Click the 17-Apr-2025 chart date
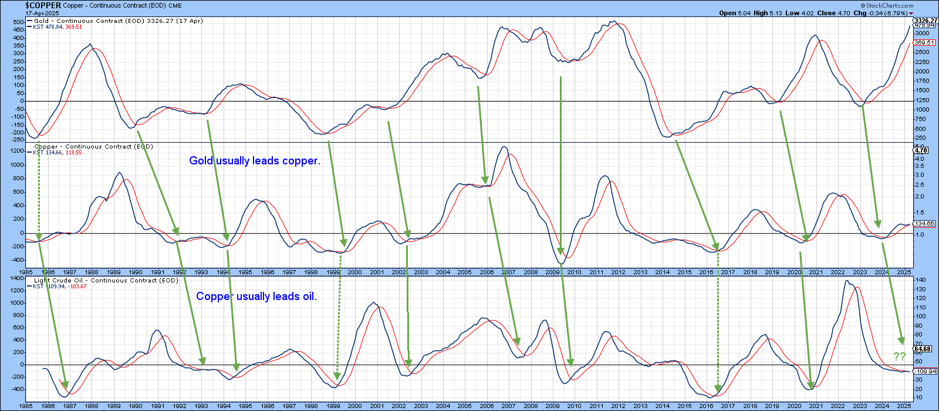The image size is (939, 411). pos(42,13)
